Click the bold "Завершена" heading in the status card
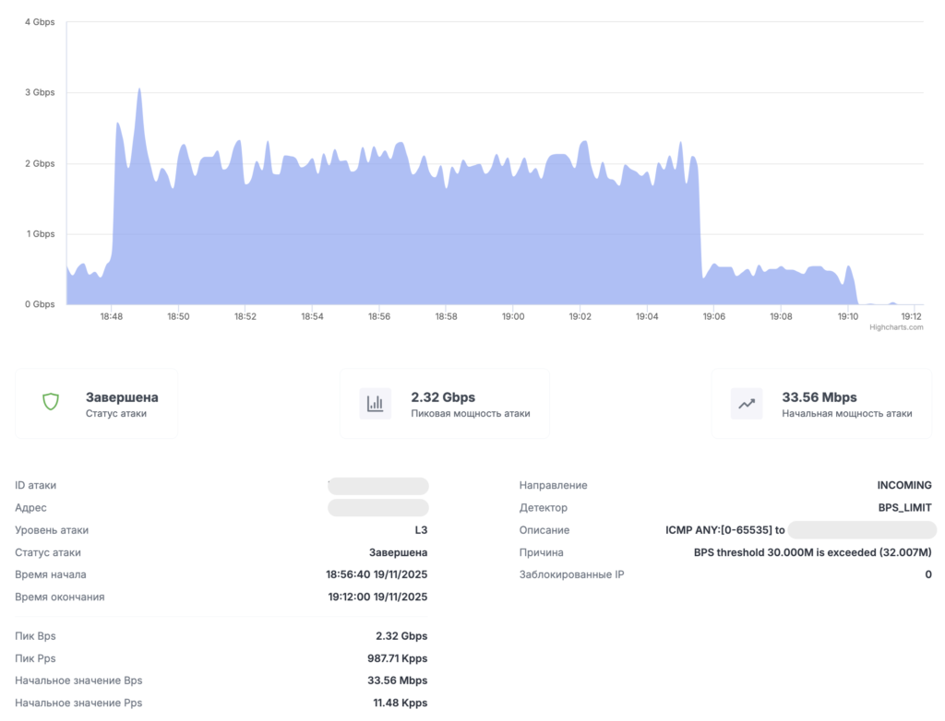Viewport: 945px width, 721px height. pos(122,397)
